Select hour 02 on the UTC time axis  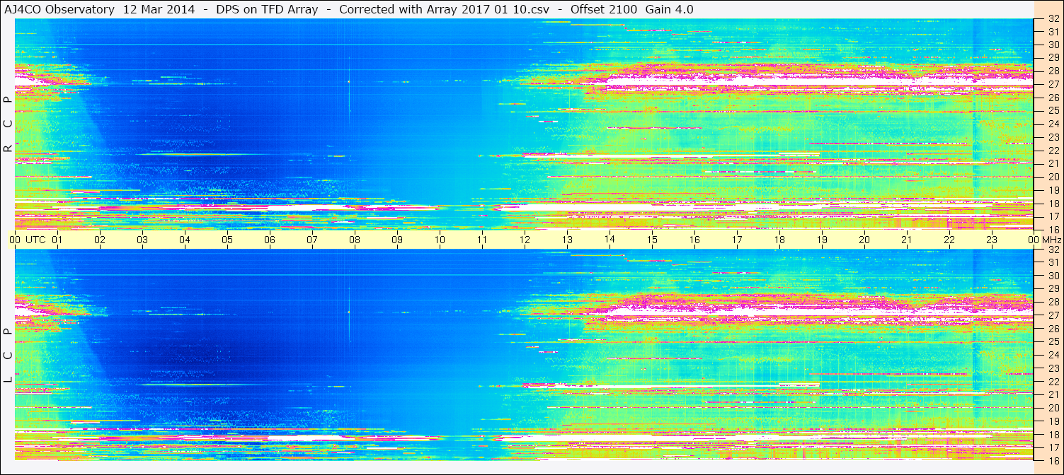tap(100, 240)
